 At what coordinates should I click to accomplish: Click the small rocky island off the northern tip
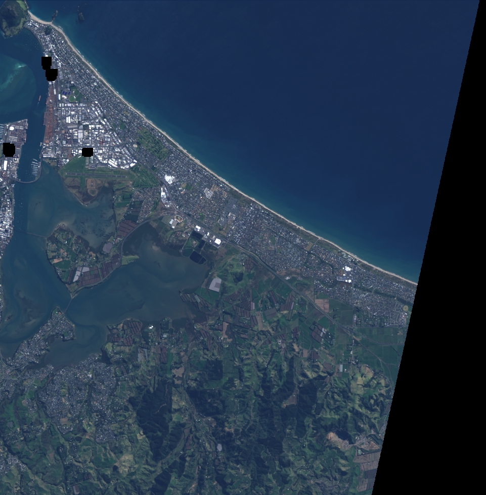(81, 16)
